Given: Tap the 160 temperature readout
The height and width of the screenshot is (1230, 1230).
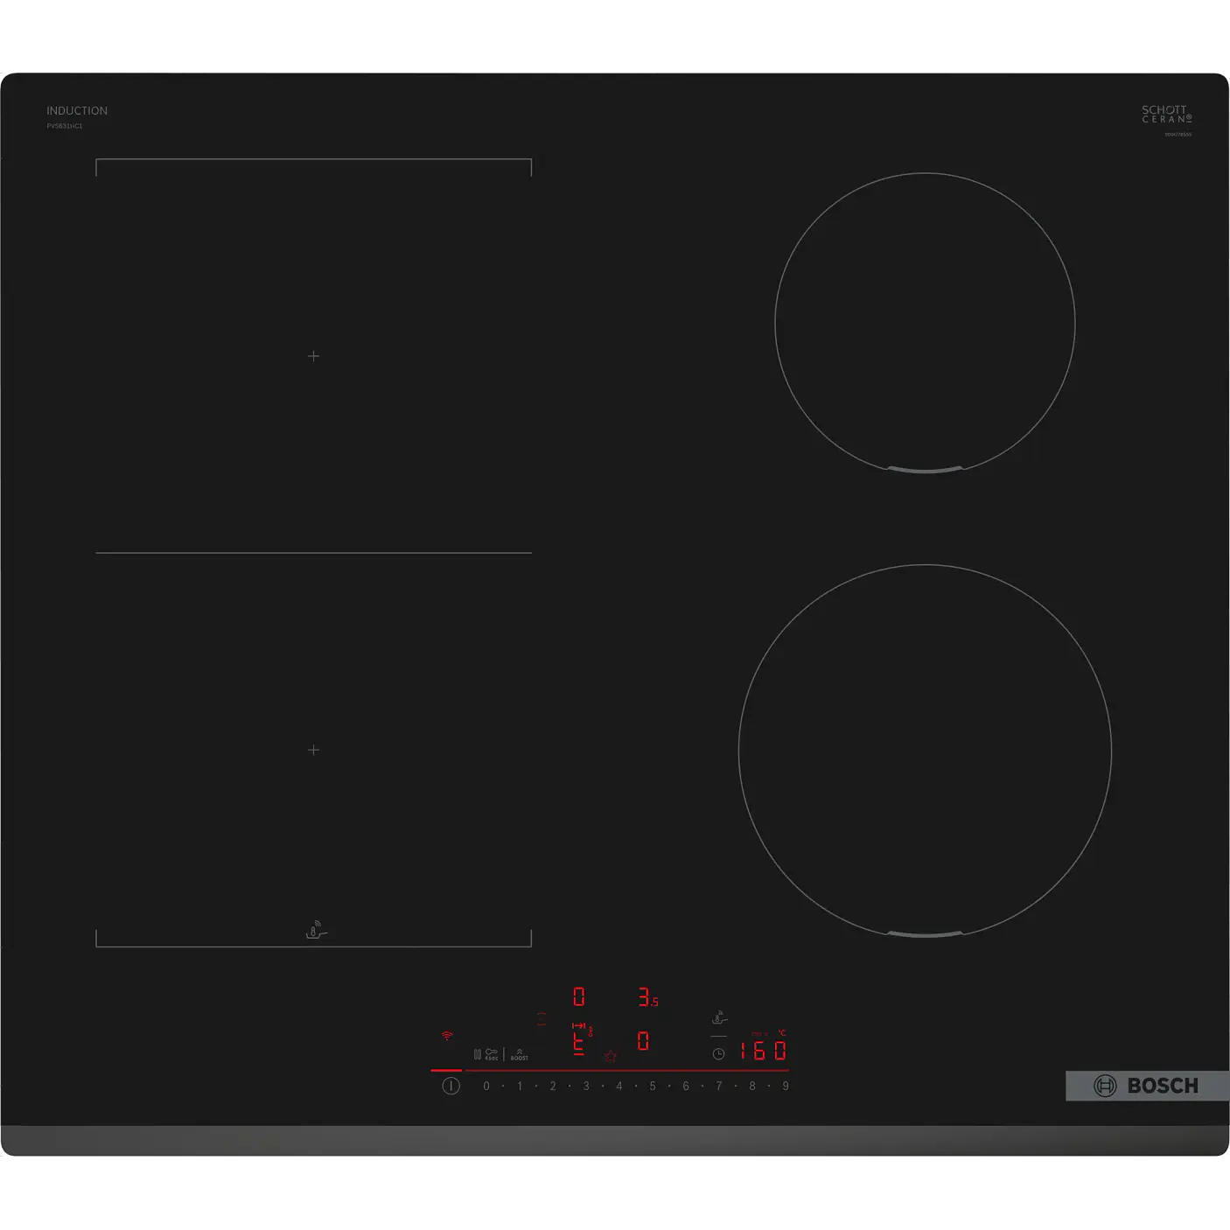Looking at the screenshot, I should (x=763, y=1051).
